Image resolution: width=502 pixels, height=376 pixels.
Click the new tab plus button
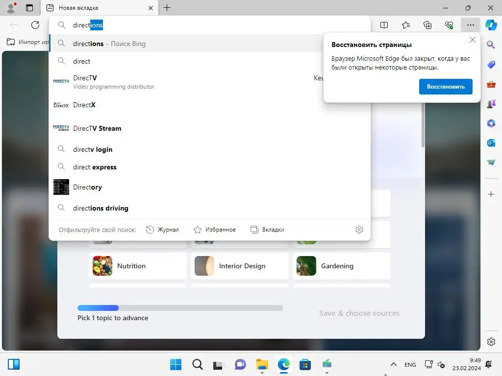point(167,8)
